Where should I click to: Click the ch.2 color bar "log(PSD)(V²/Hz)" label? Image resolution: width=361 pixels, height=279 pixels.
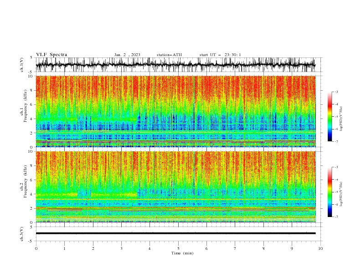[341, 194]
